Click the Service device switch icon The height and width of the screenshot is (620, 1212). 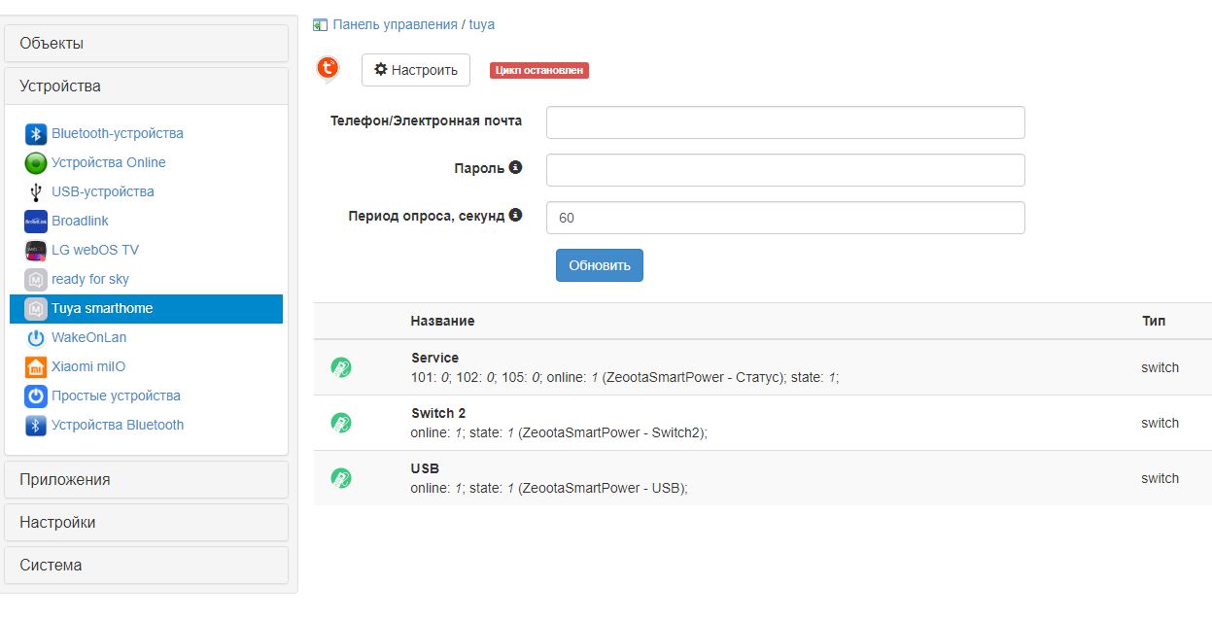[x=341, y=367]
